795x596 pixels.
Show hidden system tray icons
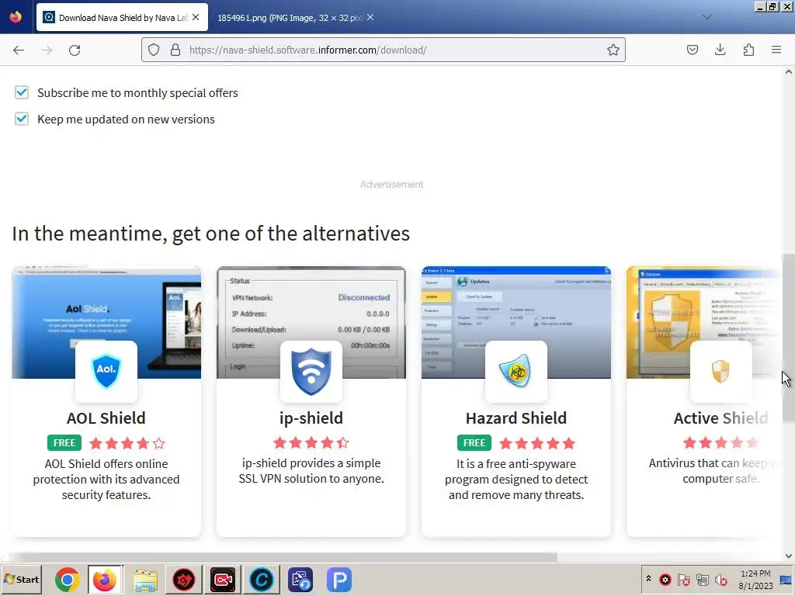[648, 579]
